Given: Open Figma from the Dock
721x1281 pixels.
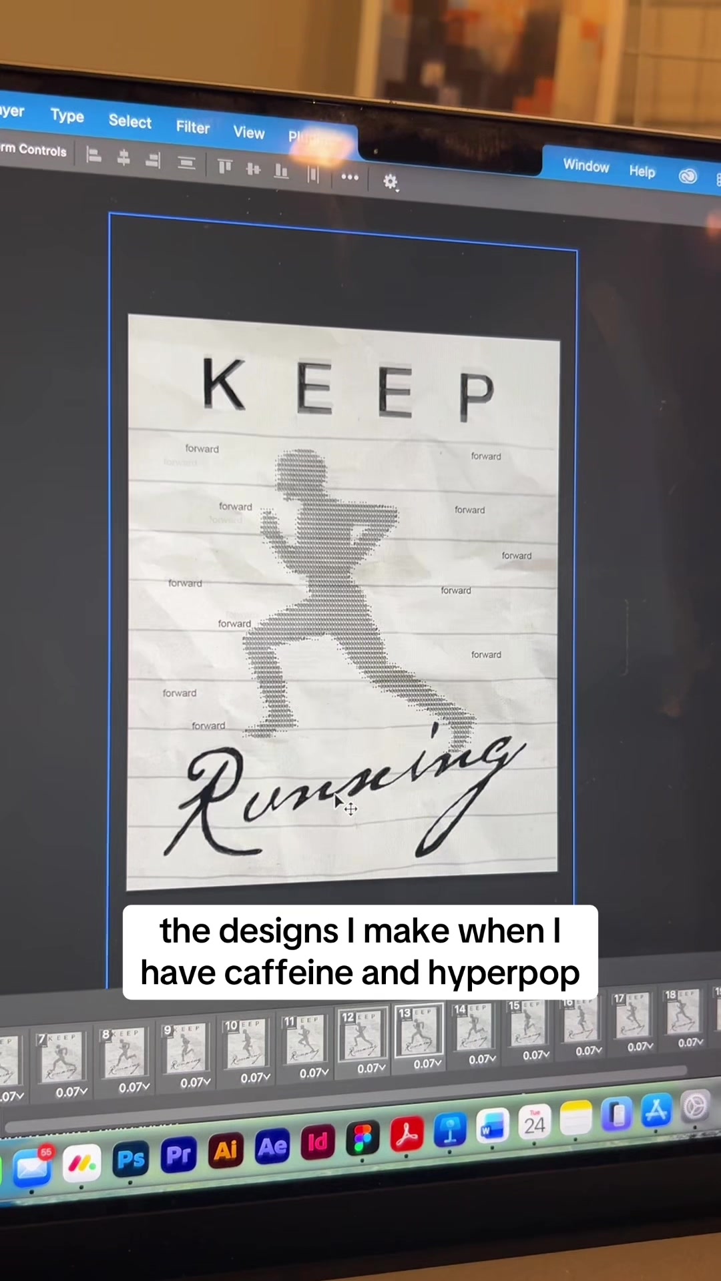Looking at the screenshot, I should click(363, 1138).
